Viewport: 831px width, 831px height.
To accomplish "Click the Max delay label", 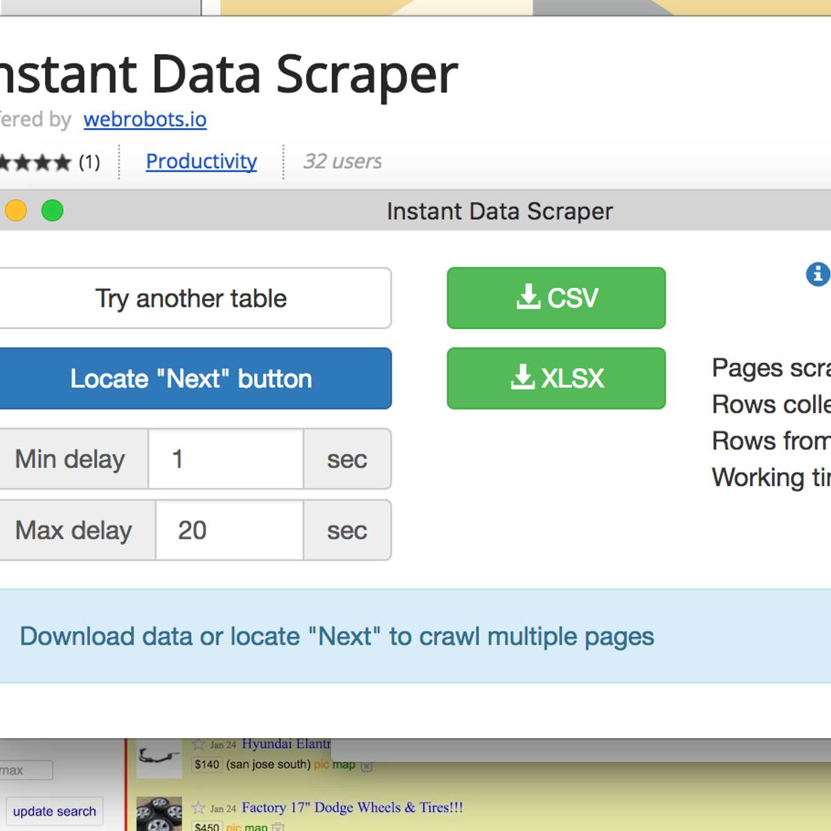I will coord(73,530).
